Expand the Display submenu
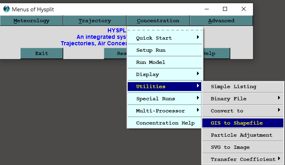285x165 pixels. point(165,74)
